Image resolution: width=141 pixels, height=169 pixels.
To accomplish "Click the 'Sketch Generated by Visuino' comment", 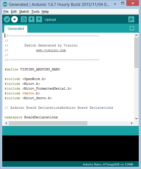I will coord(51,45).
